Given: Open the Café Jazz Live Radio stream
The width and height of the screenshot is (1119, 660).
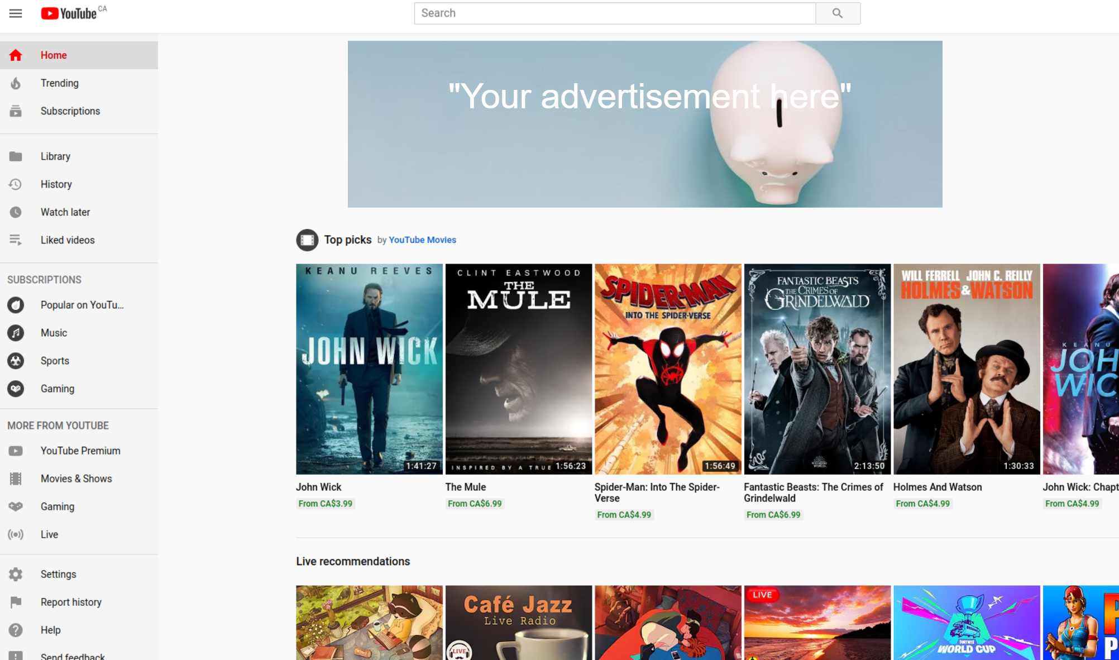Looking at the screenshot, I should [519, 623].
